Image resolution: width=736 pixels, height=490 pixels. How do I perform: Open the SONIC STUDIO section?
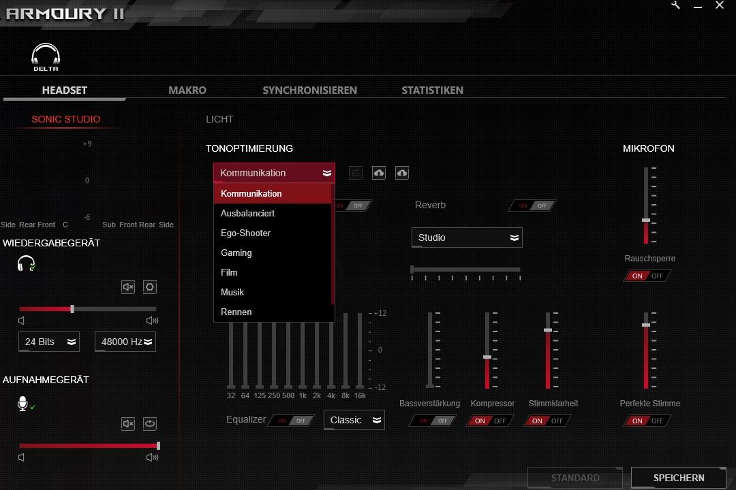(x=65, y=119)
